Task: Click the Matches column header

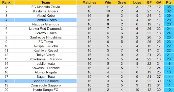Action: [89, 3]
